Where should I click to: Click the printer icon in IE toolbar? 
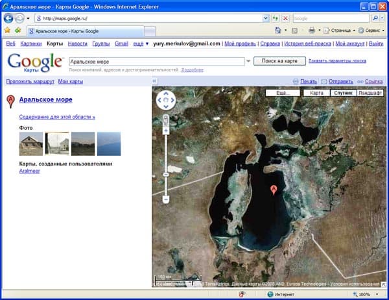pyautogui.click(x=312, y=31)
